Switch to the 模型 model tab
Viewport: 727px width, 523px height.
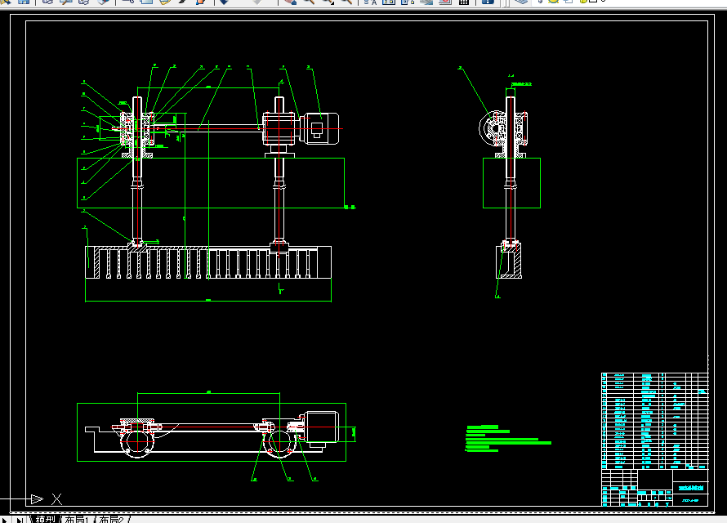[x=46, y=519]
